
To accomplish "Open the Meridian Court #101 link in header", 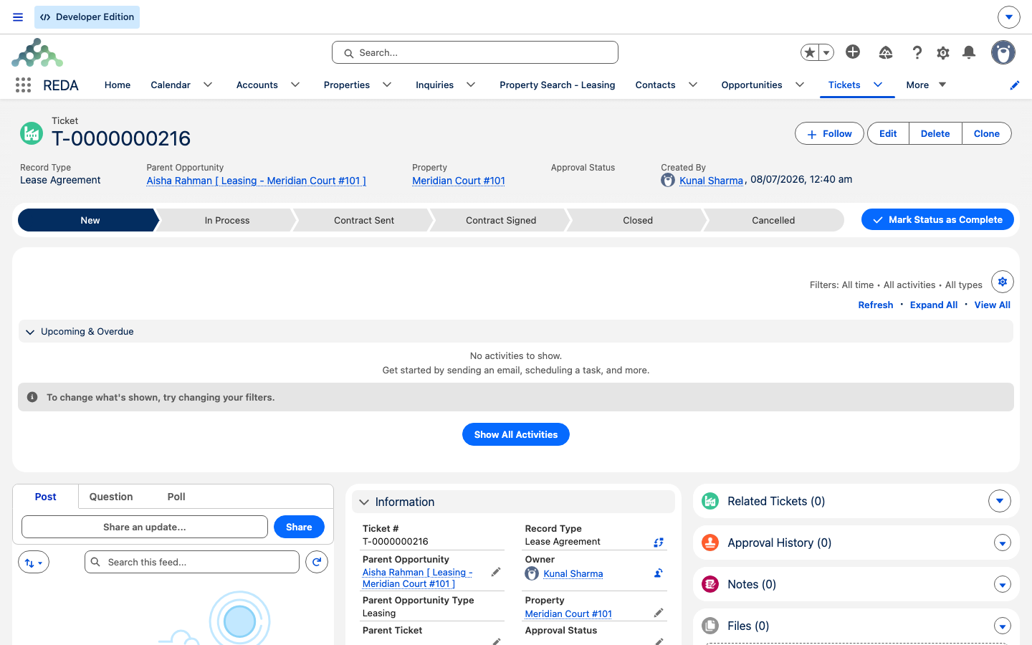I will coord(459,181).
